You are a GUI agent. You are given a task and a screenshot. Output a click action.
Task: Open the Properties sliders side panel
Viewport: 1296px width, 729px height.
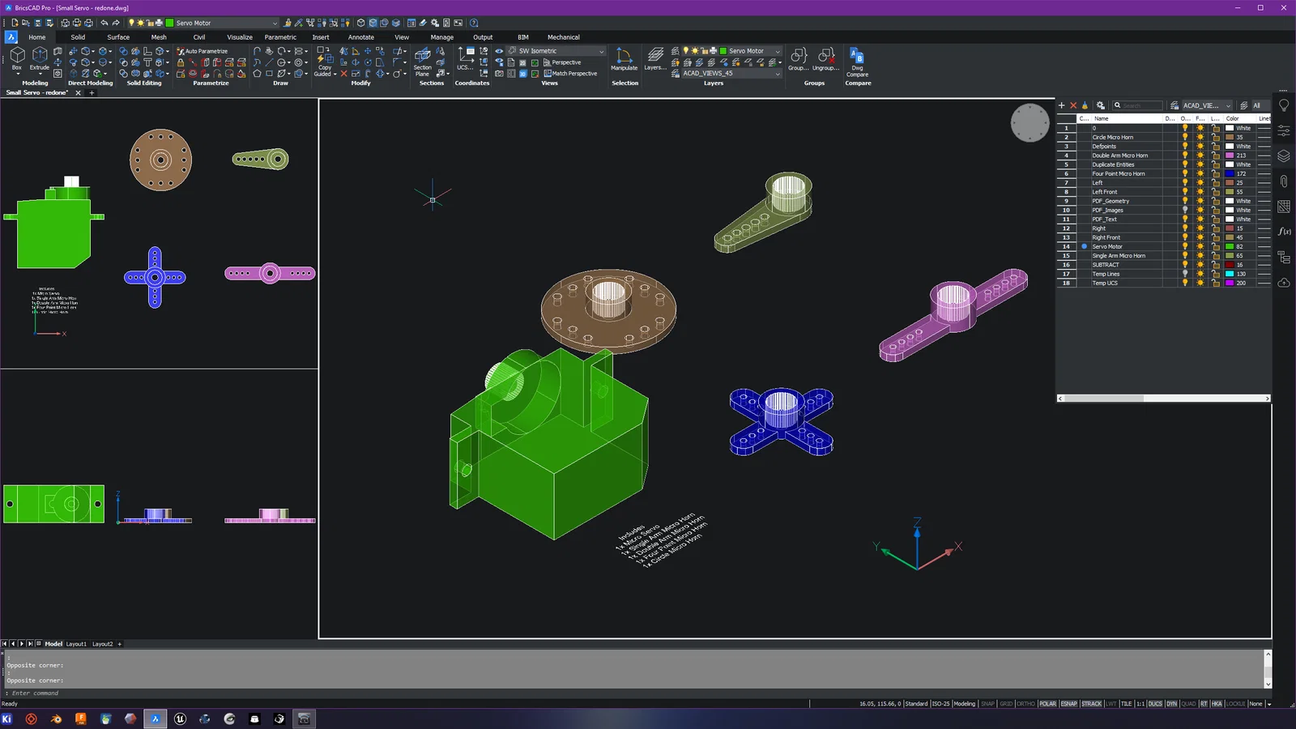[1284, 130]
